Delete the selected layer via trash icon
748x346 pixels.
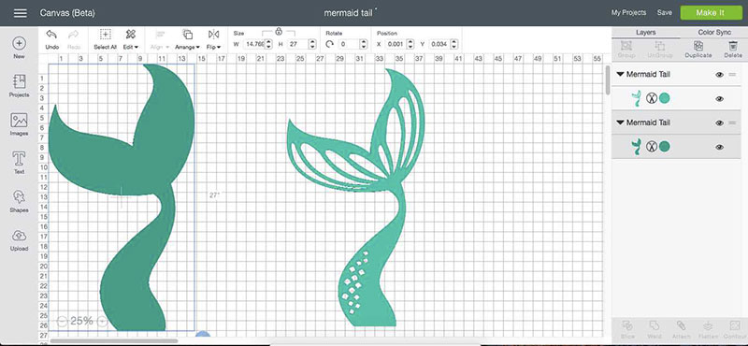coord(733,46)
